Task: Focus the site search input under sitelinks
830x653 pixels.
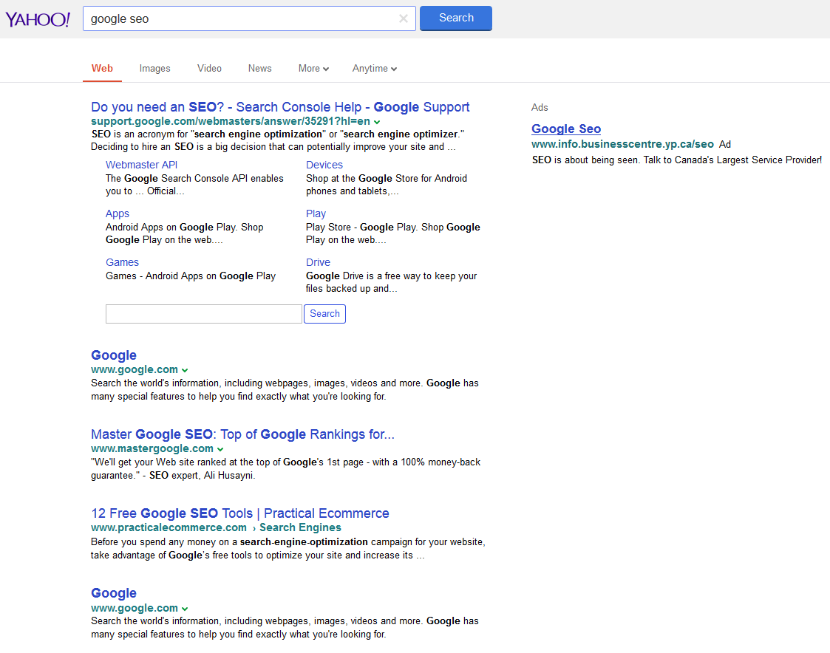Action: pos(203,314)
